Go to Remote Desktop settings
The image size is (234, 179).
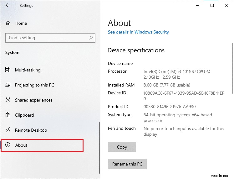point(31,130)
